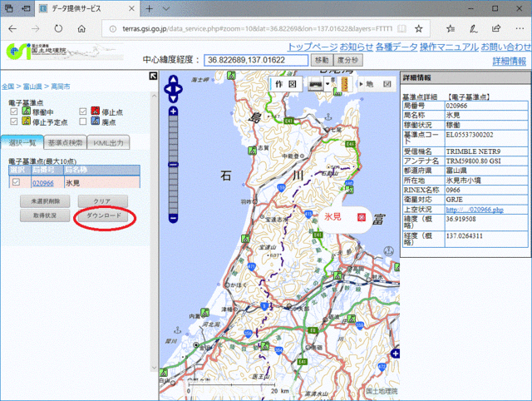Click the set tabs aside icon
The height and width of the screenshot is (401, 532).
tap(26, 9)
